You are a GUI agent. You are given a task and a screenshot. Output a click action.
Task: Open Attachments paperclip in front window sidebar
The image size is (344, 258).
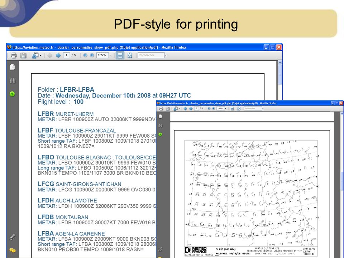coord(161,249)
